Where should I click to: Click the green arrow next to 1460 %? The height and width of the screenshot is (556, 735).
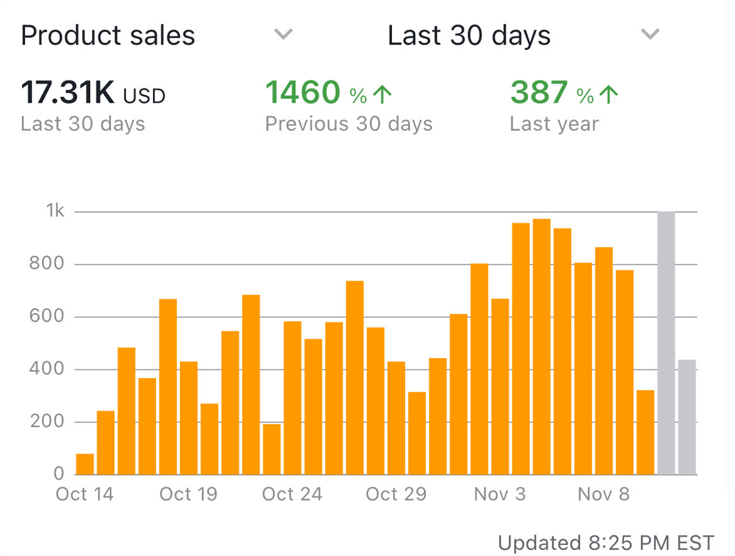click(382, 94)
